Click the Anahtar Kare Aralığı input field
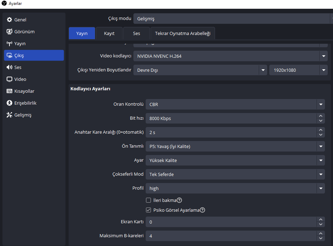The height and width of the screenshot is (246, 333). (231, 132)
